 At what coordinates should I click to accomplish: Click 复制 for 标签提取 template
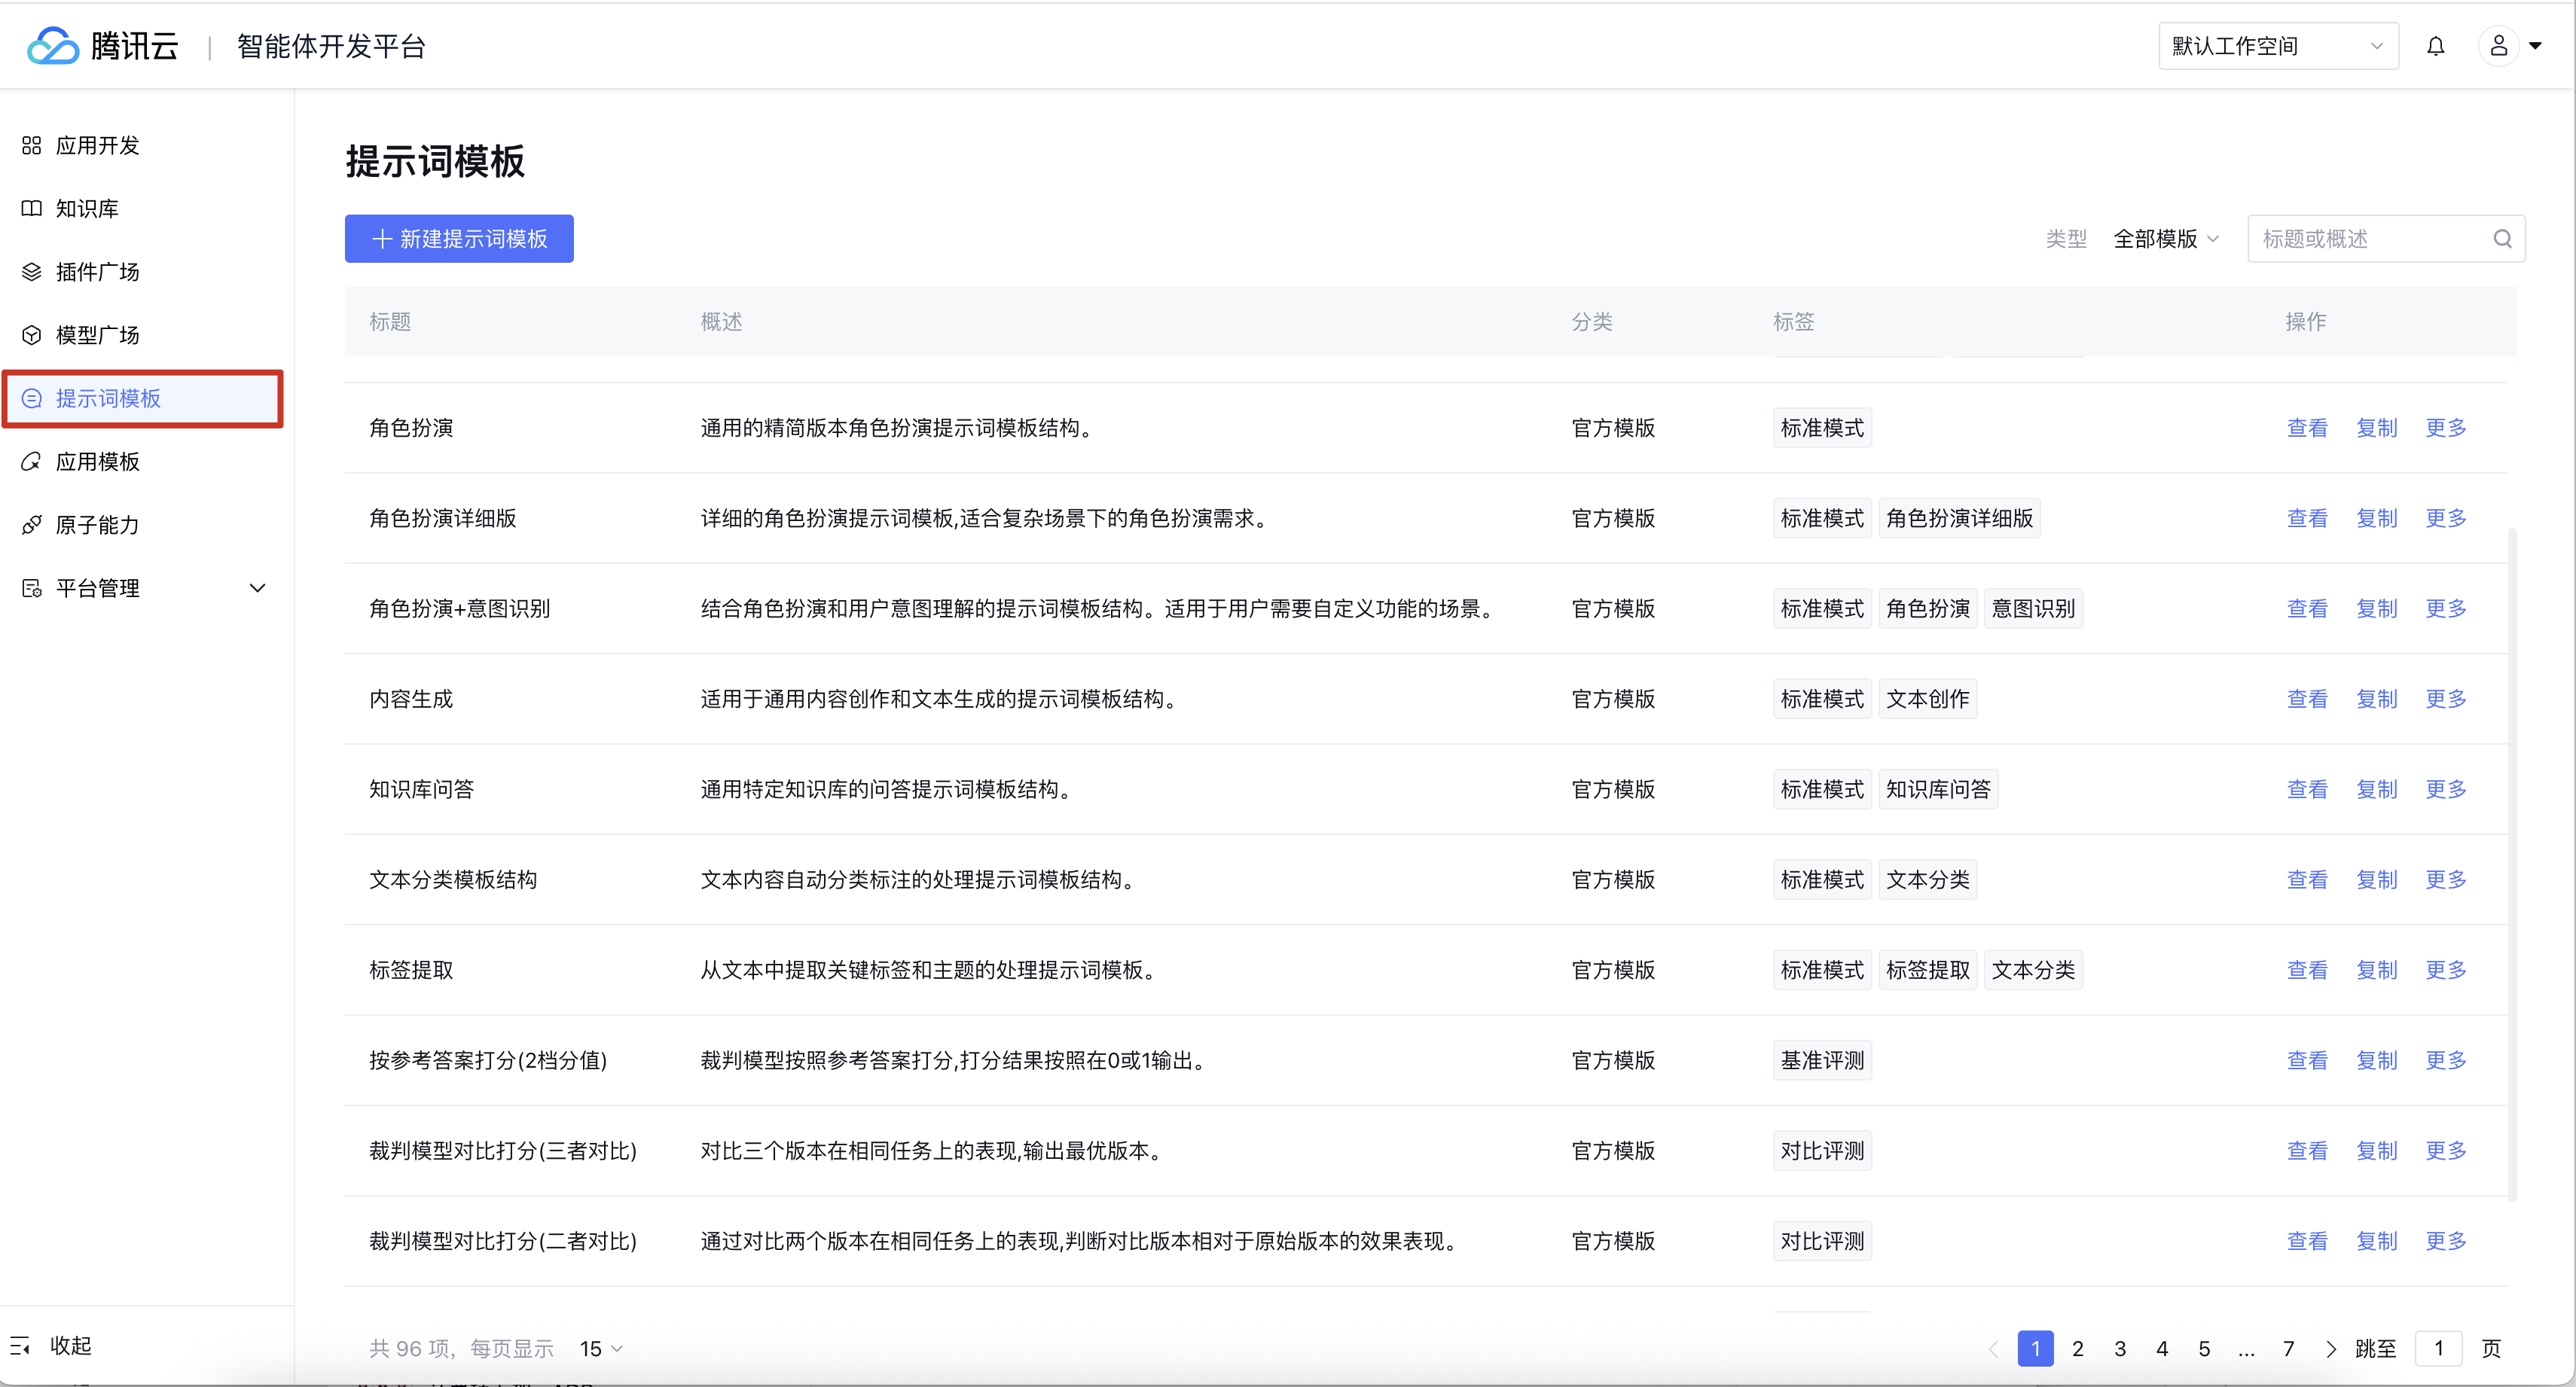click(x=2376, y=970)
